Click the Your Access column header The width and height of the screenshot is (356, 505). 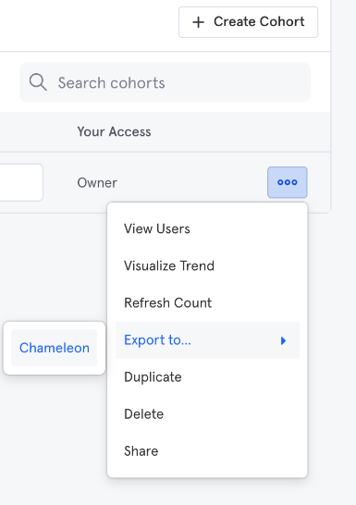pos(114,131)
